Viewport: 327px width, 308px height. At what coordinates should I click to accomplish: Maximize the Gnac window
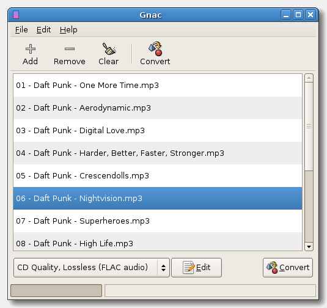click(298, 15)
